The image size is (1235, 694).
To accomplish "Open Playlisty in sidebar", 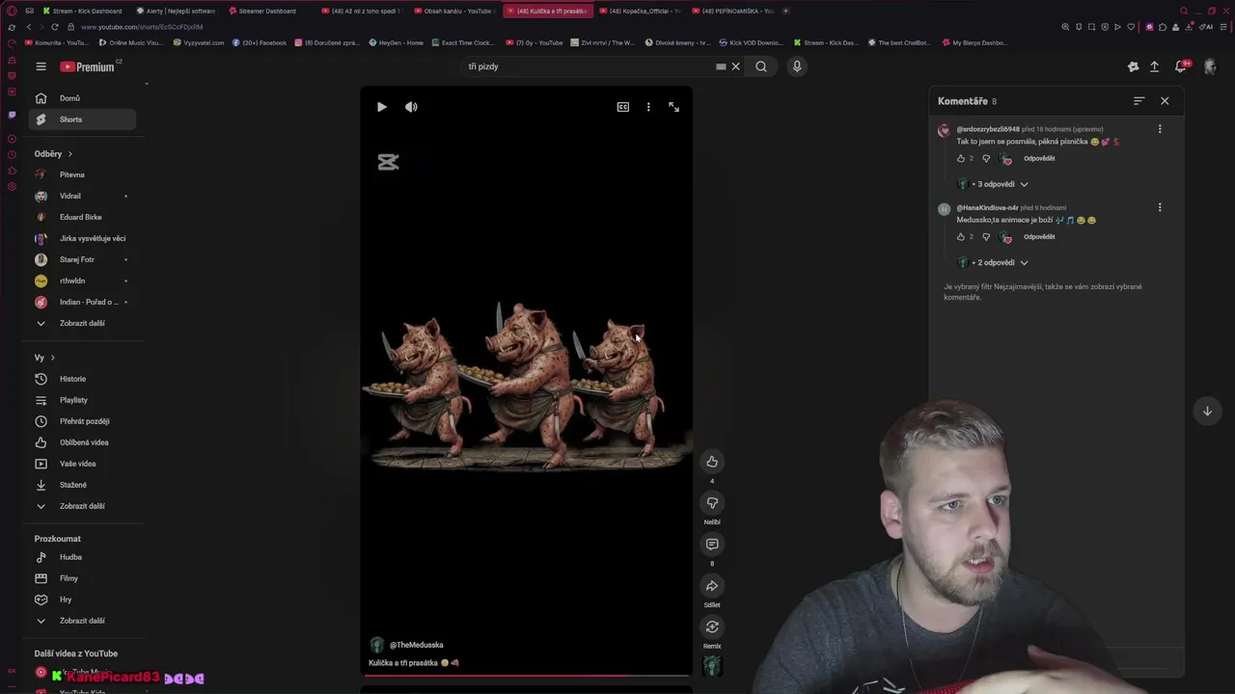I will click(82, 400).
